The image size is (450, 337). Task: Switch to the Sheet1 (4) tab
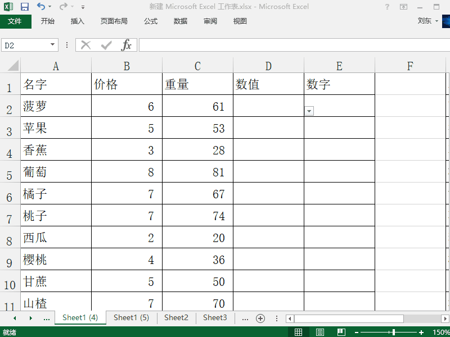coord(80,317)
